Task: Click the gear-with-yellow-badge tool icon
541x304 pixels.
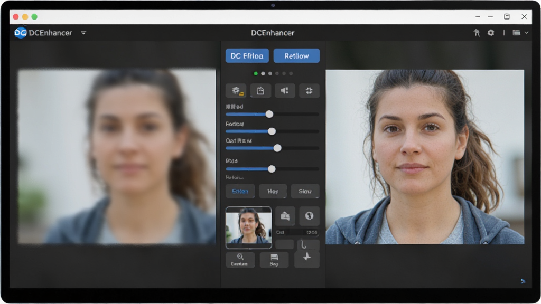Action: [x=236, y=91]
